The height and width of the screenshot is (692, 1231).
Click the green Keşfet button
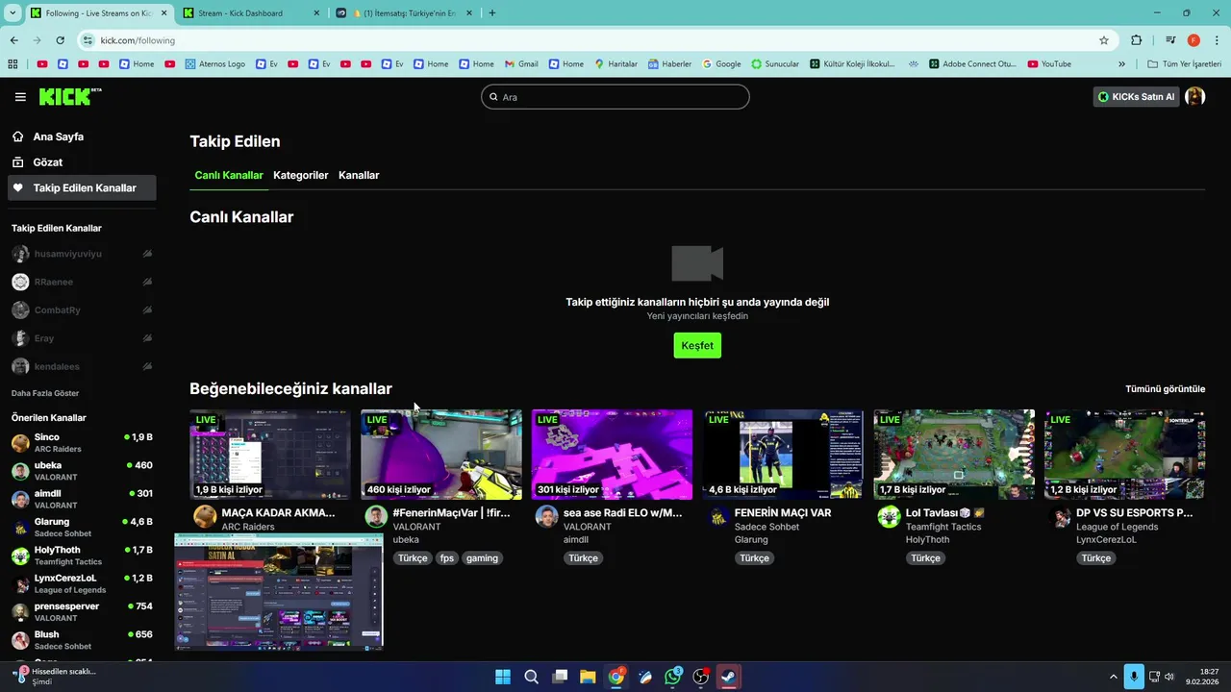(x=697, y=345)
